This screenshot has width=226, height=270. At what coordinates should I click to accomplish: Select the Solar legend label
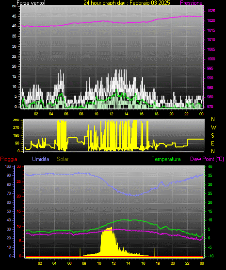coord(63,159)
